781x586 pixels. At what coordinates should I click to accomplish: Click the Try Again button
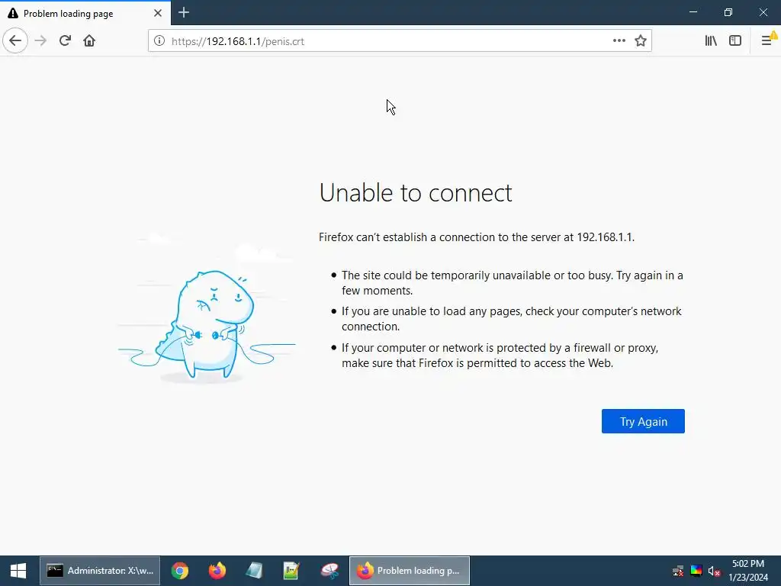pos(643,421)
